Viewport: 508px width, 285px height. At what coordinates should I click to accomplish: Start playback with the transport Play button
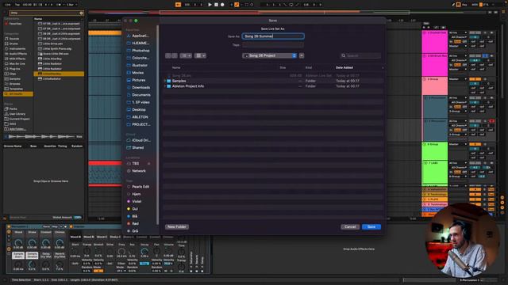(x=210, y=5)
